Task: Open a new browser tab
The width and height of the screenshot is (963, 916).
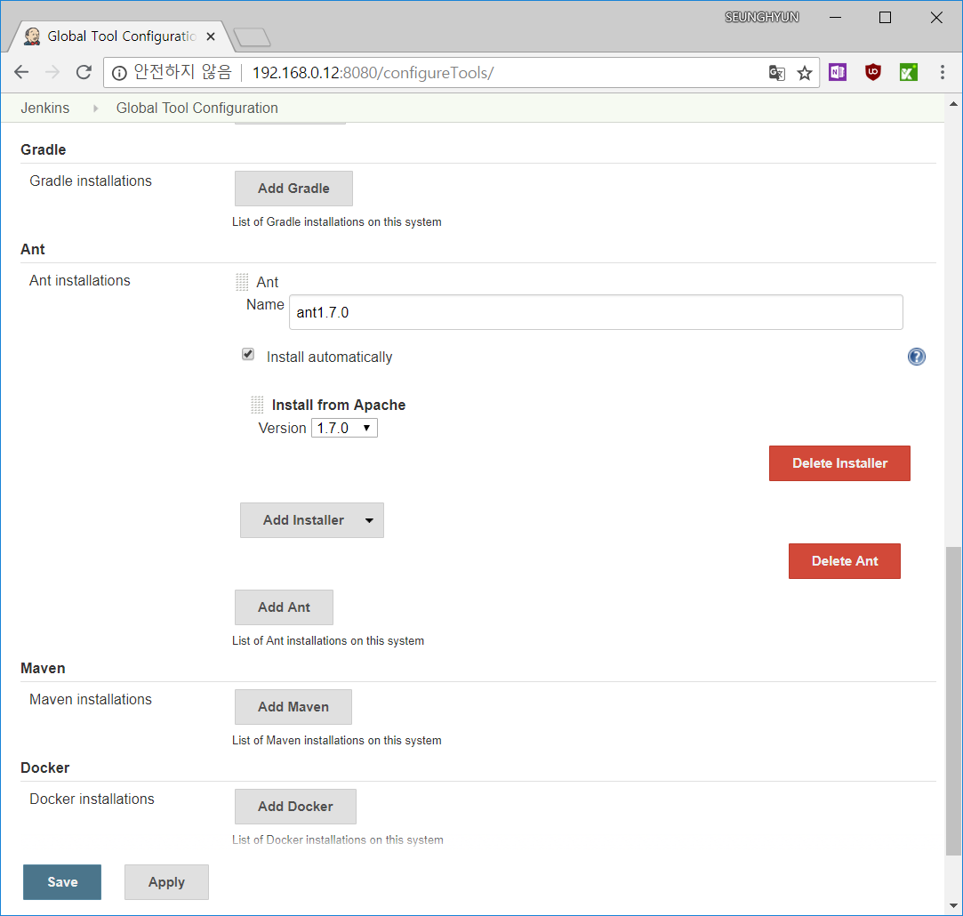Action: pyautogui.click(x=252, y=37)
